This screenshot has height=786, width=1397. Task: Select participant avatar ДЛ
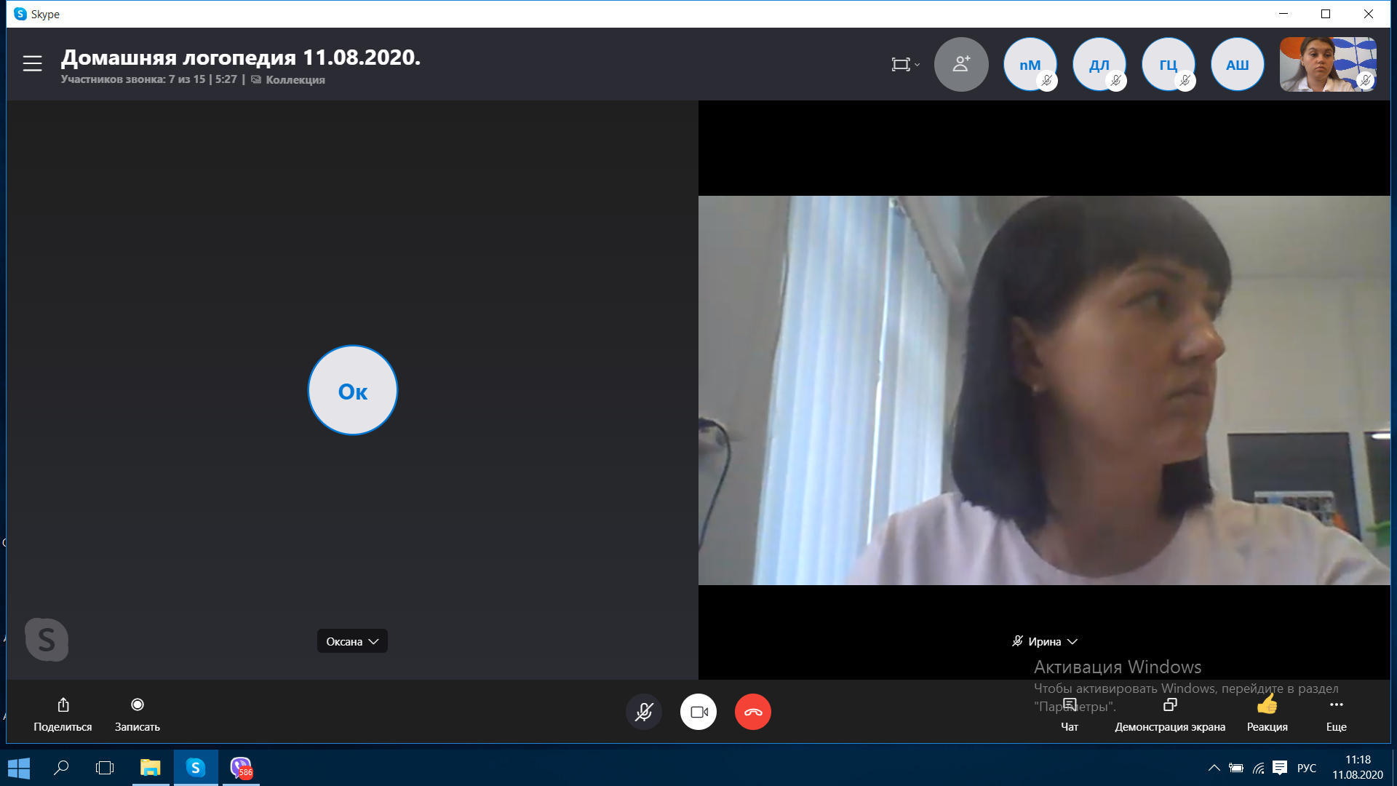(1099, 65)
